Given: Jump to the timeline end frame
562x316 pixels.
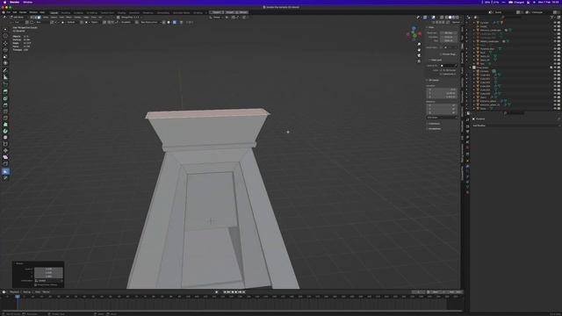Looking at the screenshot, I should (x=244, y=292).
